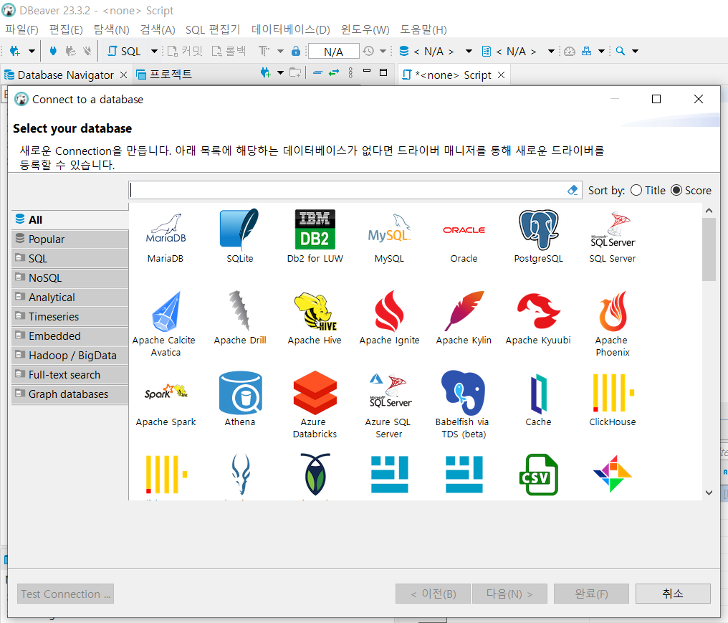Choose PostgreSQL elephant icon
Image resolution: width=728 pixels, height=623 pixels.
(x=539, y=236)
